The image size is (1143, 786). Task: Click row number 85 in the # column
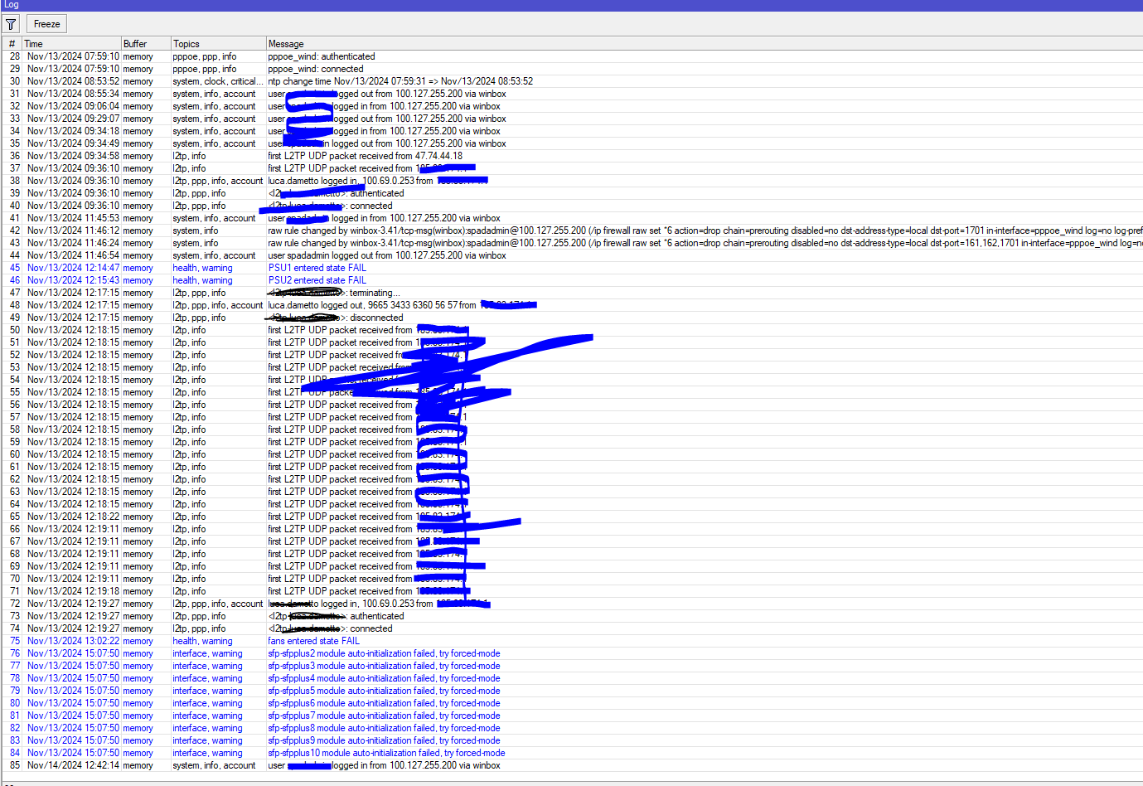tap(15, 765)
